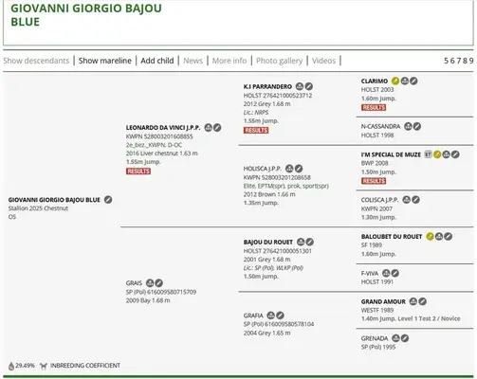This screenshot has width=477, height=379.
Task: Click edit pencil icon beside Giovanni Giorgio Bajou Blue
Action: (x=108, y=200)
